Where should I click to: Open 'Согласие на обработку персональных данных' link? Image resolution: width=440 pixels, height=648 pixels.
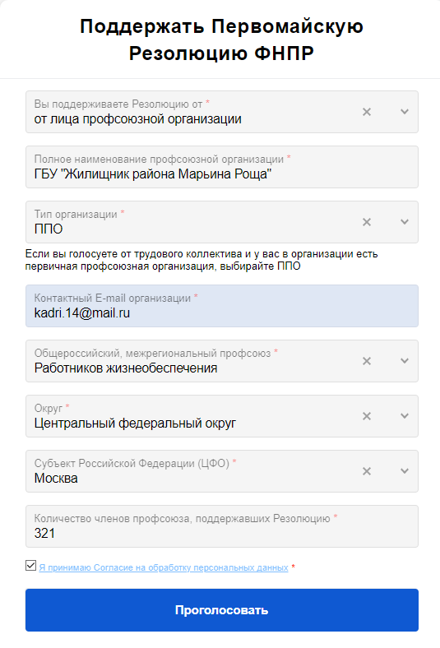(164, 568)
